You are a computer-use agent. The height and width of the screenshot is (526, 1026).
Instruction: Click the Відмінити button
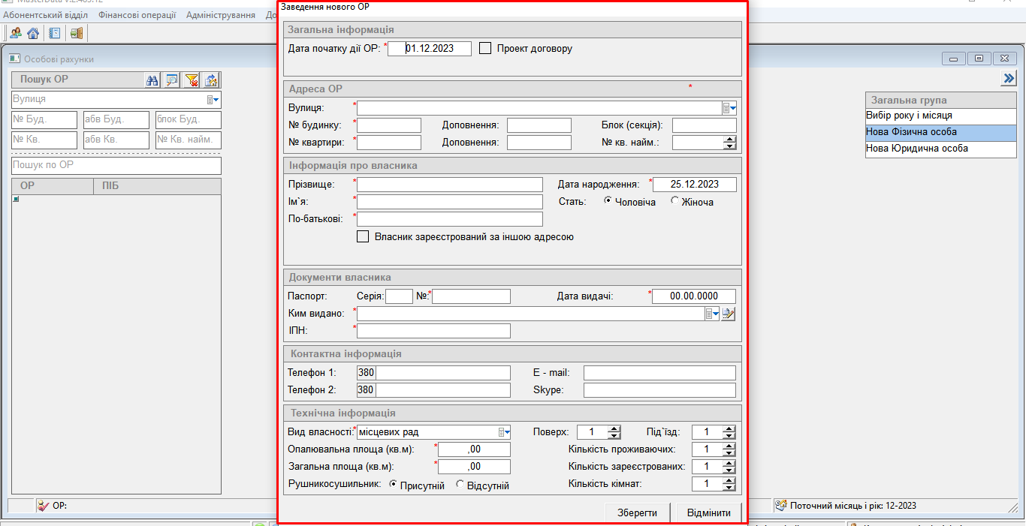point(708,513)
